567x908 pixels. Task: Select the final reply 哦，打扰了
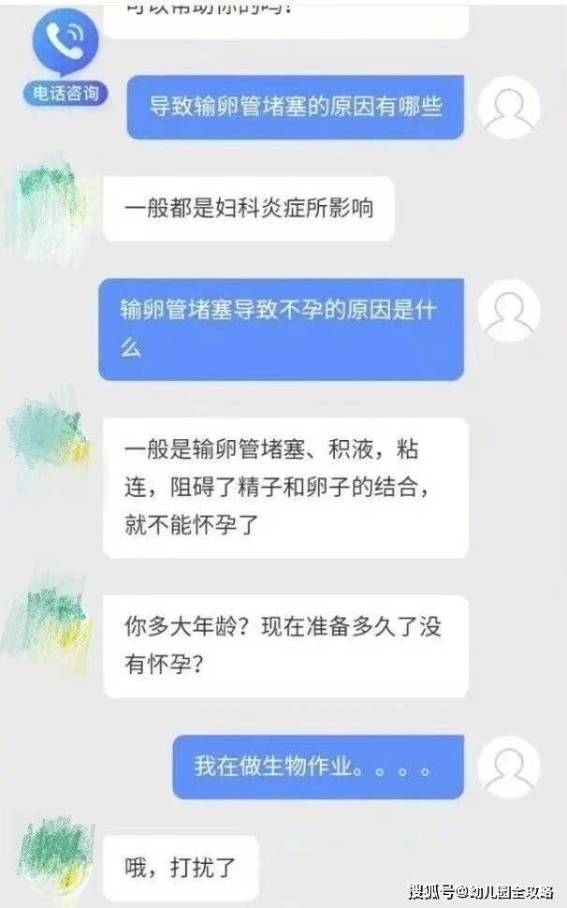click(x=180, y=868)
